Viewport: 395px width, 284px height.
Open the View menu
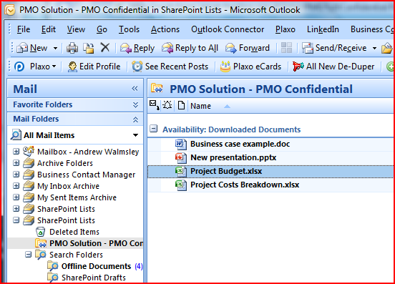tap(76, 29)
